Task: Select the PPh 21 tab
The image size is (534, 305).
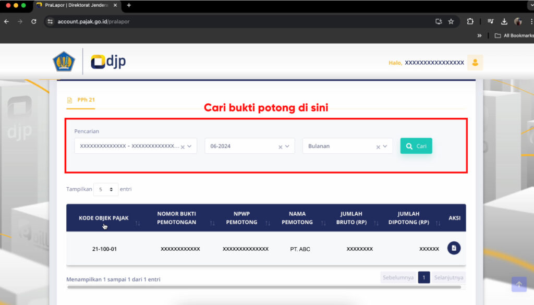Action: [x=86, y=100]
